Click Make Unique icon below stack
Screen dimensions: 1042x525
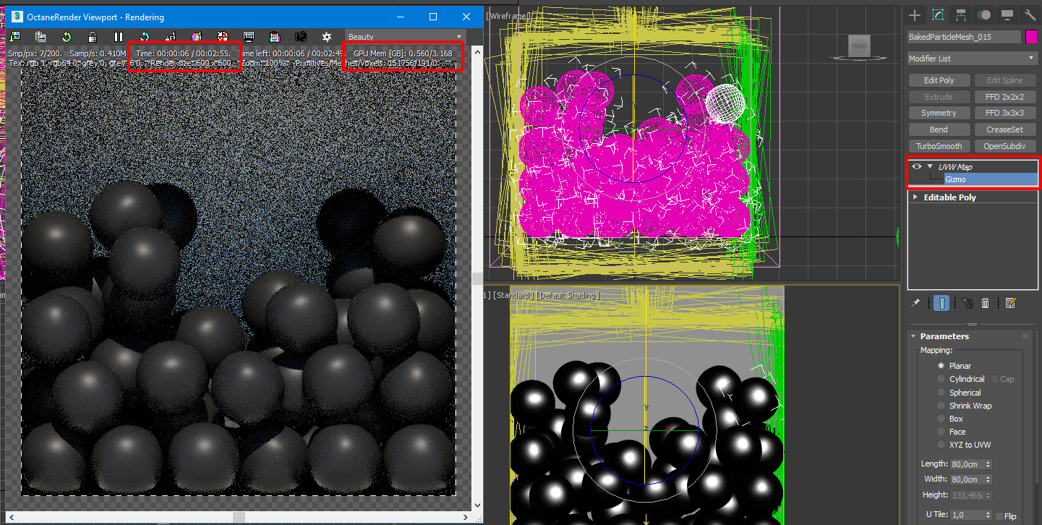tap(967, 303)
